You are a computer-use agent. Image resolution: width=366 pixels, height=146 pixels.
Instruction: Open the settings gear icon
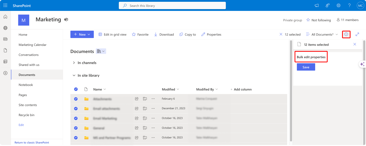[339, 5]
